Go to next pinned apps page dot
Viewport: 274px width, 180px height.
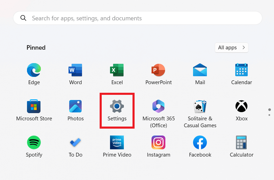270,115
